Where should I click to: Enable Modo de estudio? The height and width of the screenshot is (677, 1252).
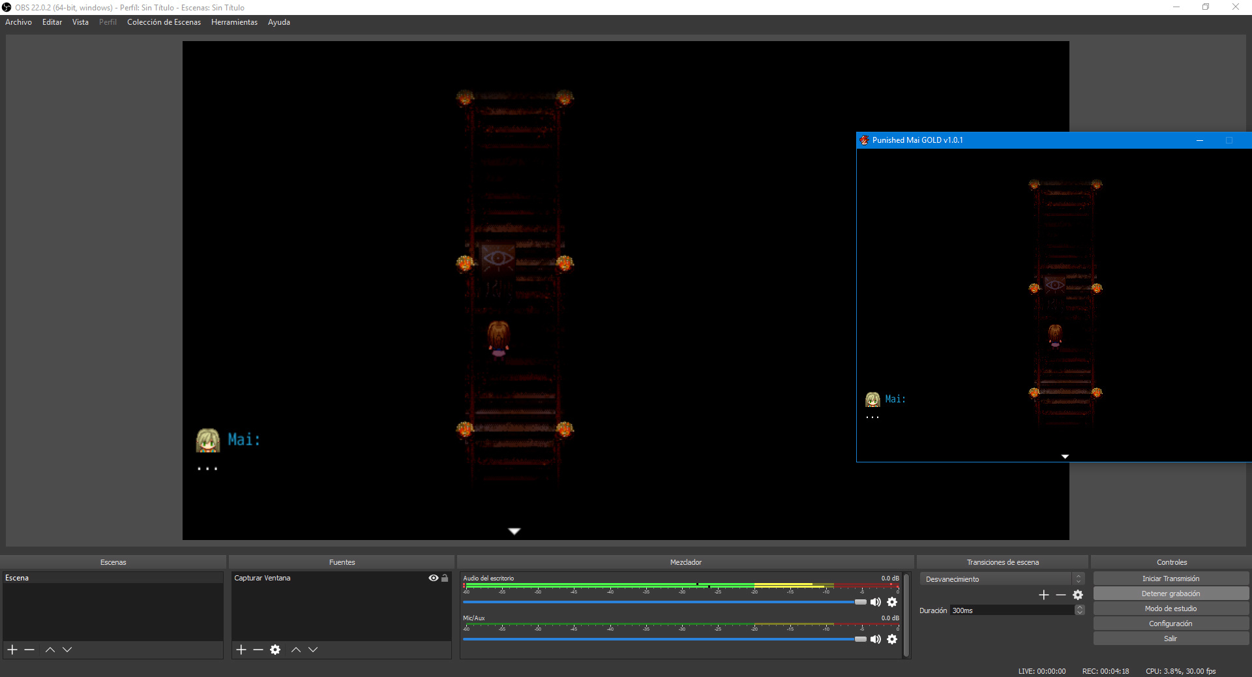[x=1171, y=609]
